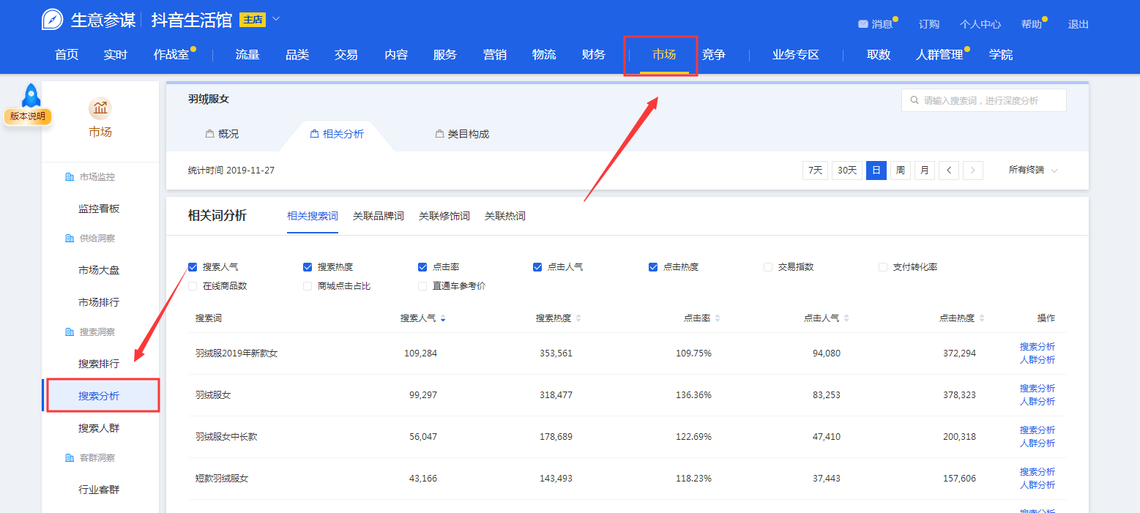Enable the 商城点击占比 checkbox
The width and height of the screenshot is (1140, 513).
pyautogui.click(x=308, y=286)
